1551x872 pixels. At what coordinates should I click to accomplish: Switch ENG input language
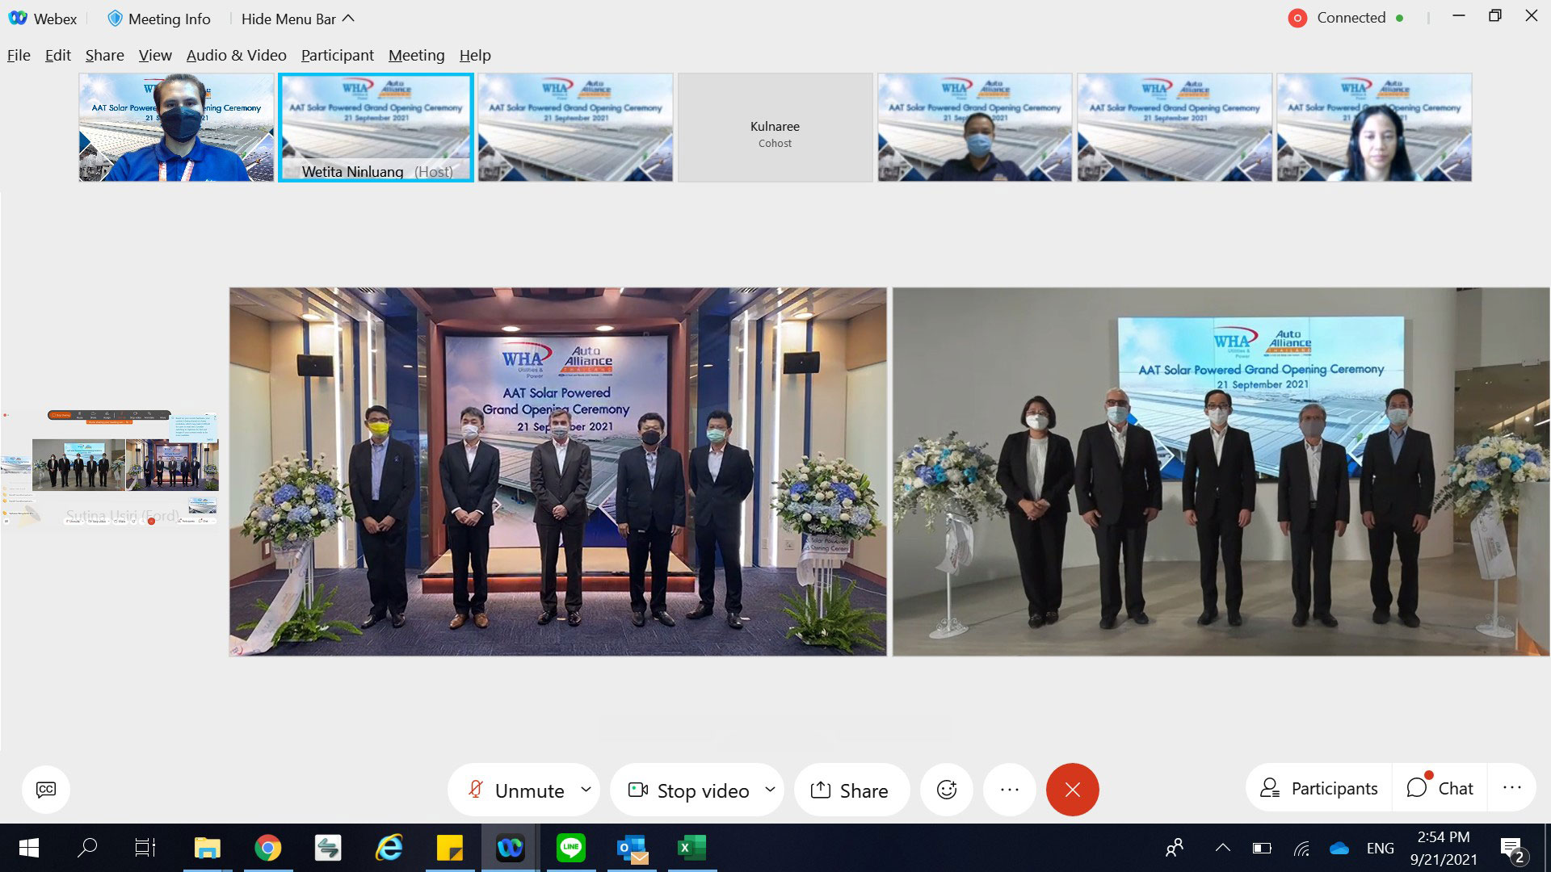pos(1381,848)
